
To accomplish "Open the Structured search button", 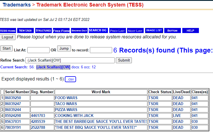I will (x=43, y=30).
